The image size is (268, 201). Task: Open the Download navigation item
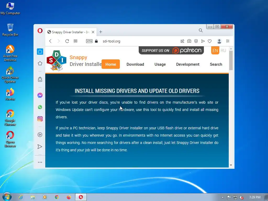[135, 64]
